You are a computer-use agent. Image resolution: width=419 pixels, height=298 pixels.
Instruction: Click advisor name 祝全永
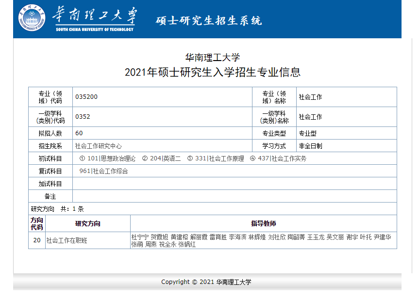tap(168, 244)
